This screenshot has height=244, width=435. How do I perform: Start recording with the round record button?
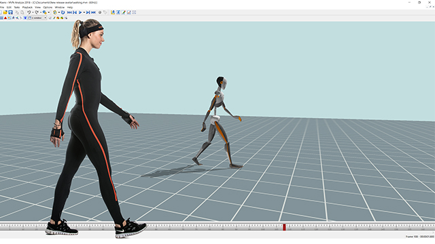click(x=100, y=12)
